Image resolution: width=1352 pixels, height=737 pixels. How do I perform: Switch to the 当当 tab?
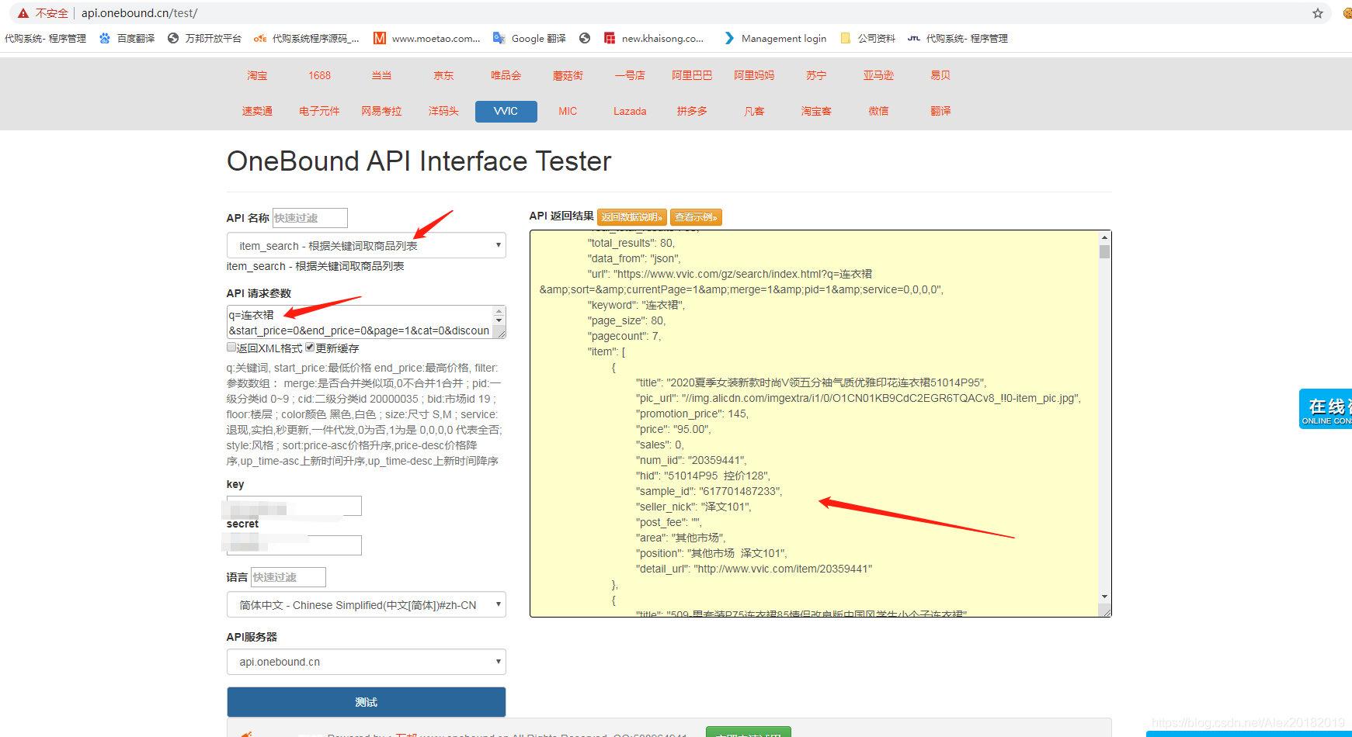(381, 75)
